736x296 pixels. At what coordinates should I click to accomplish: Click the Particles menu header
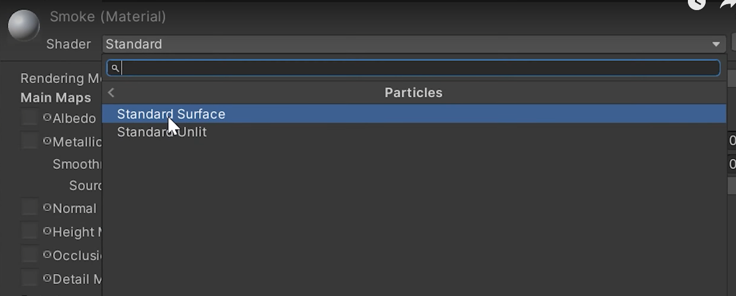pyautogui.click(x=413, y=93)
